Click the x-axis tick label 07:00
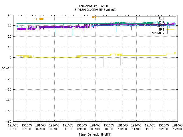This screenshot has height=137, width=183. (27, 129)
